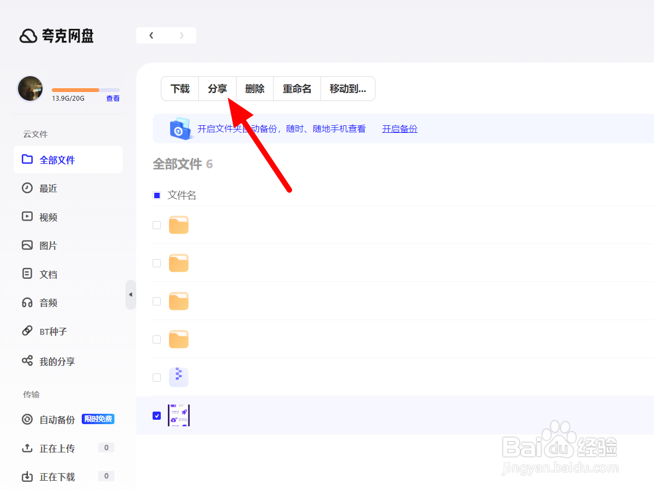The height and width of the screenshot is (490, 654).
Task: Click the sync icon beside 自动备份
Action: tap(27, 419)
